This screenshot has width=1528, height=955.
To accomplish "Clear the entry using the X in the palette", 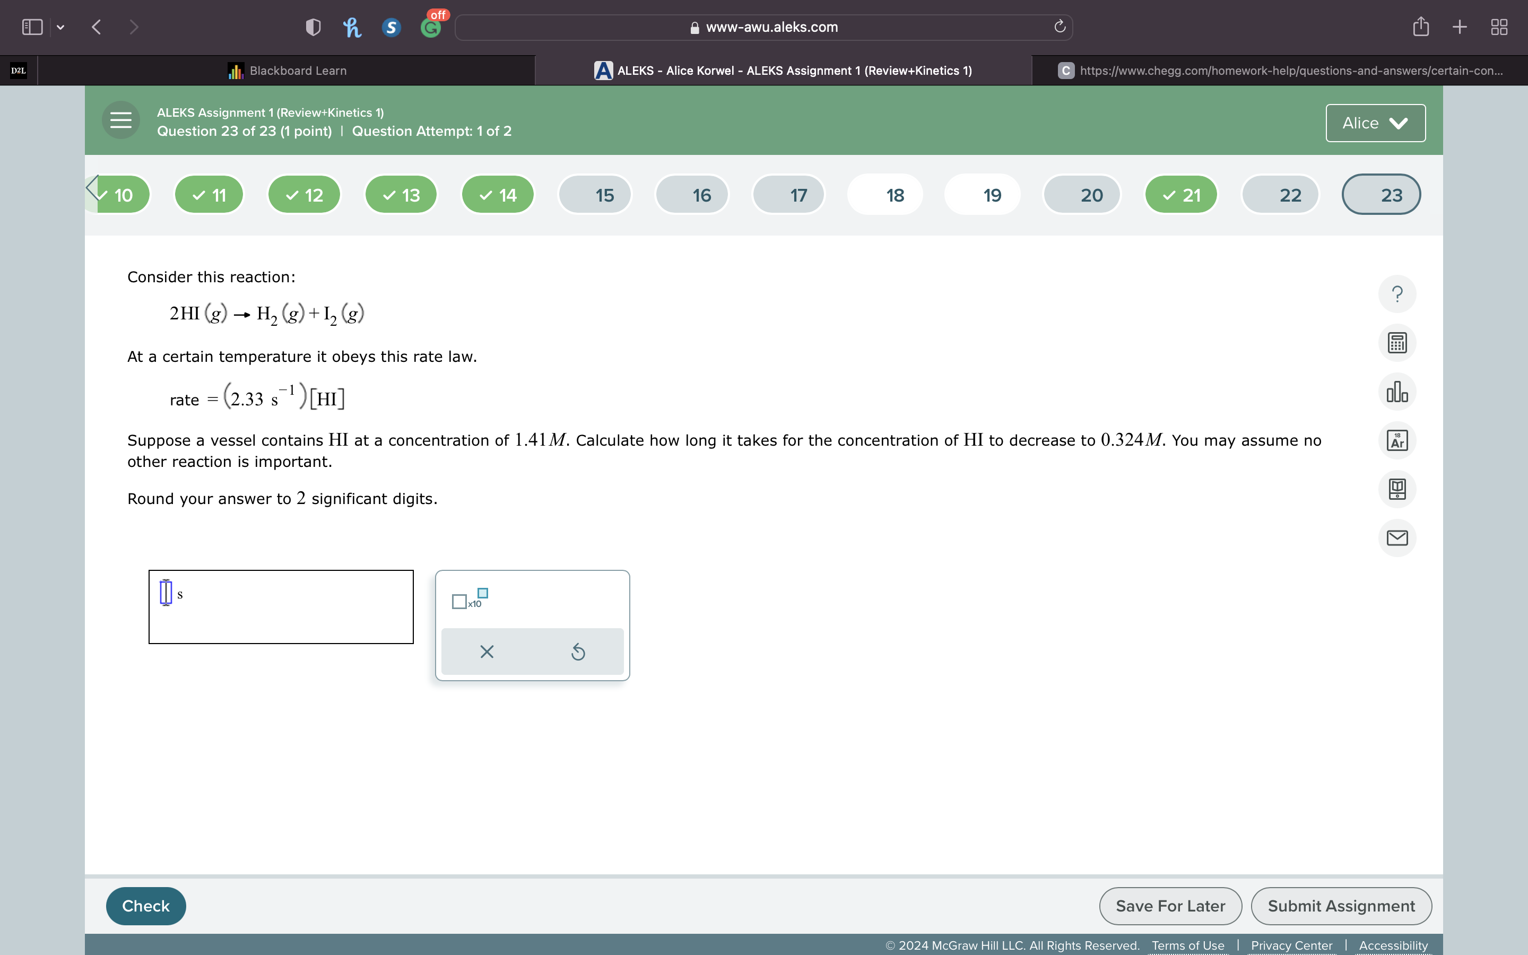I will point(486,651).
